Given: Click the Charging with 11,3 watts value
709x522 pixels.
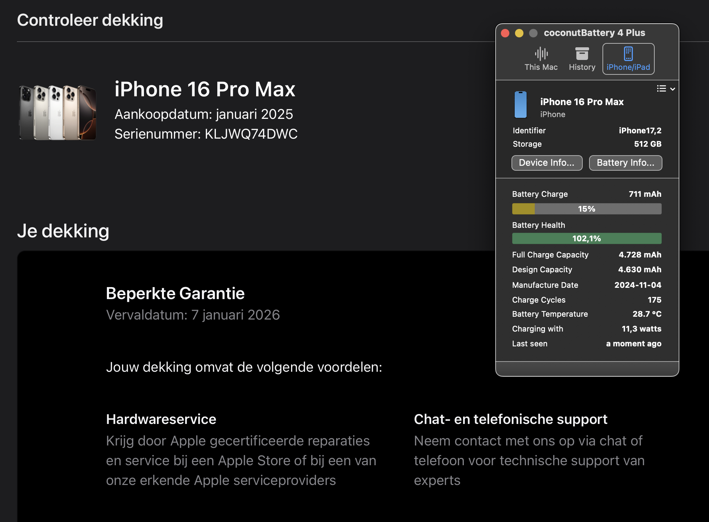Looking at the screenshot, I should (x=641, y=329).
